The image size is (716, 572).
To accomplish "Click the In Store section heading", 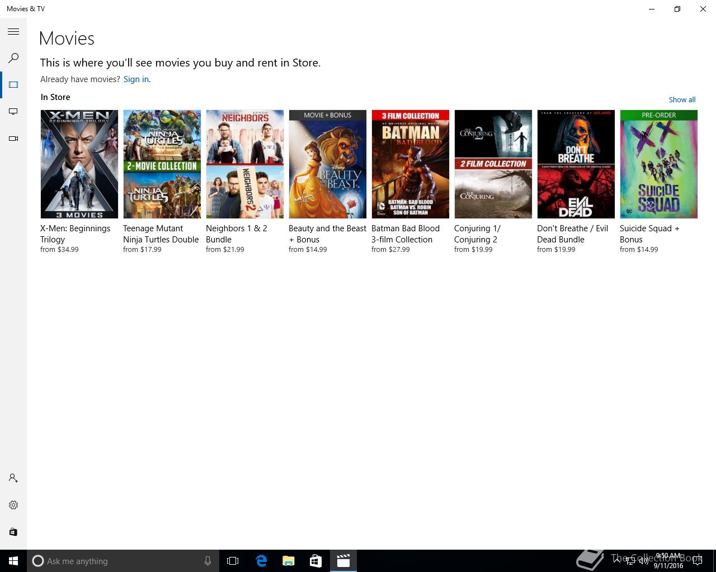I will coord(55,97).
